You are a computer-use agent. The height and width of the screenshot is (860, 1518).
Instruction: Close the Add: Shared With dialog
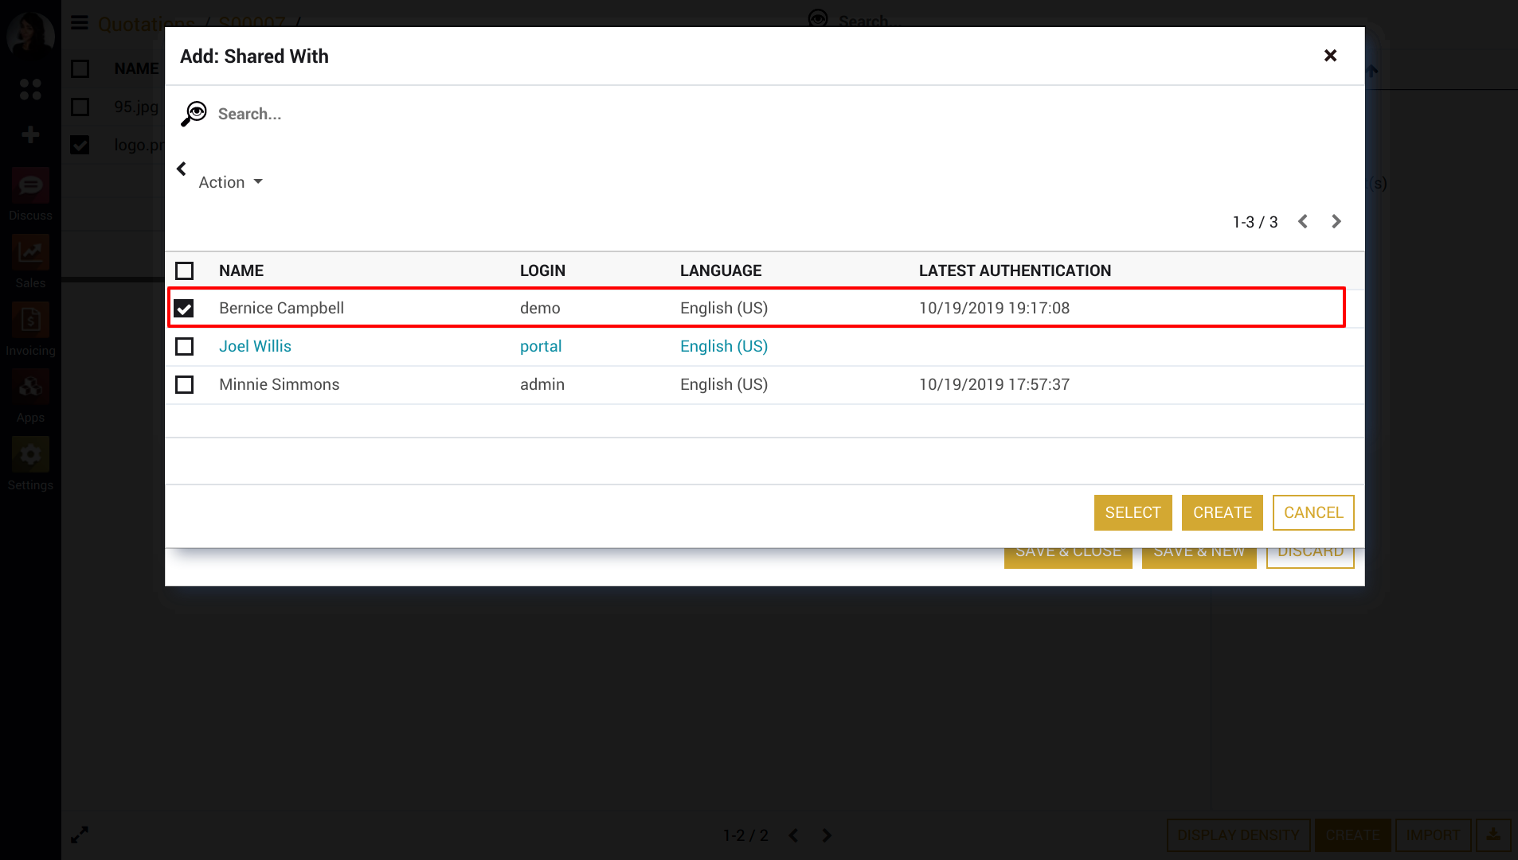point(1330,56)
